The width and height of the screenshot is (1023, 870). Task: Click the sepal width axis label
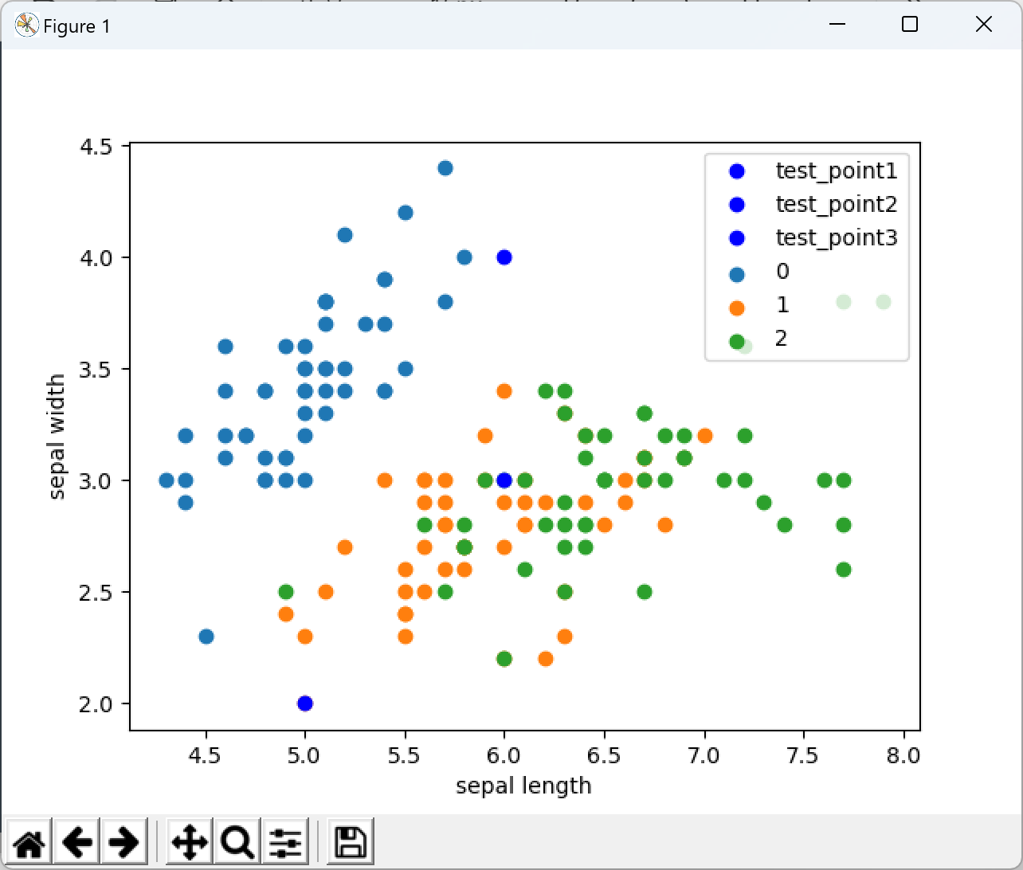[x=57, y=433]
